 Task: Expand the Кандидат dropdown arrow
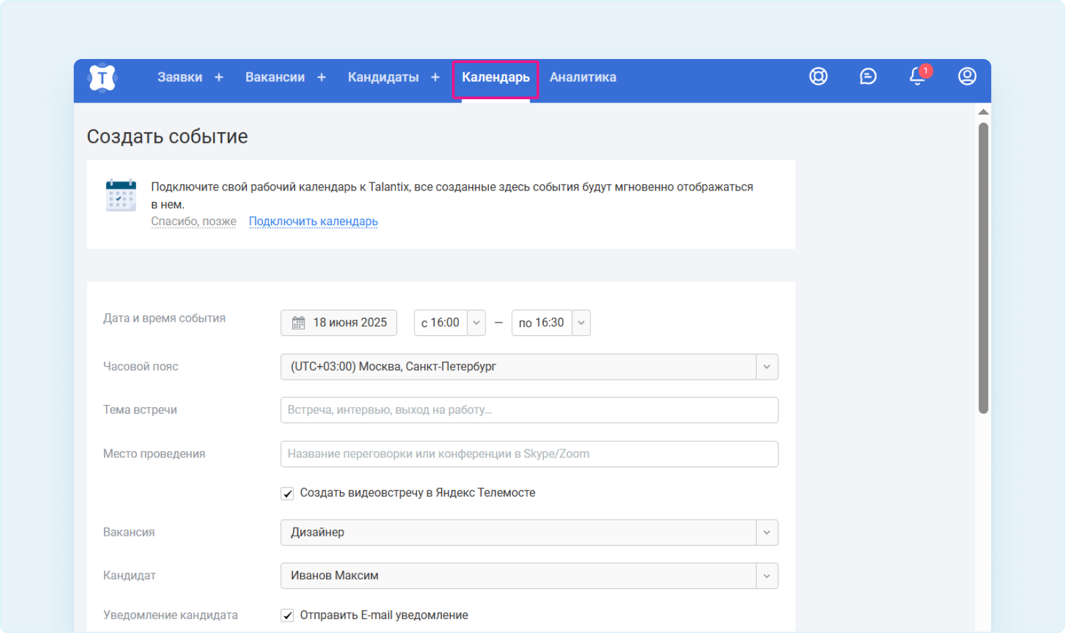tap(767, 576)
